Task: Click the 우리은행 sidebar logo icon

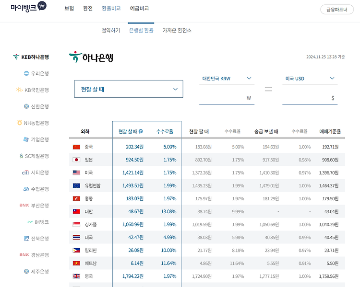Action: coord(26,73)
